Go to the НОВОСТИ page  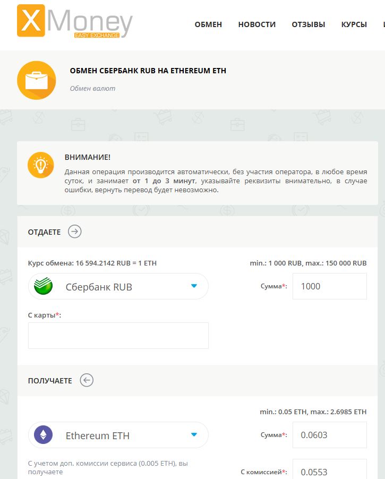(x=256, y=24)
